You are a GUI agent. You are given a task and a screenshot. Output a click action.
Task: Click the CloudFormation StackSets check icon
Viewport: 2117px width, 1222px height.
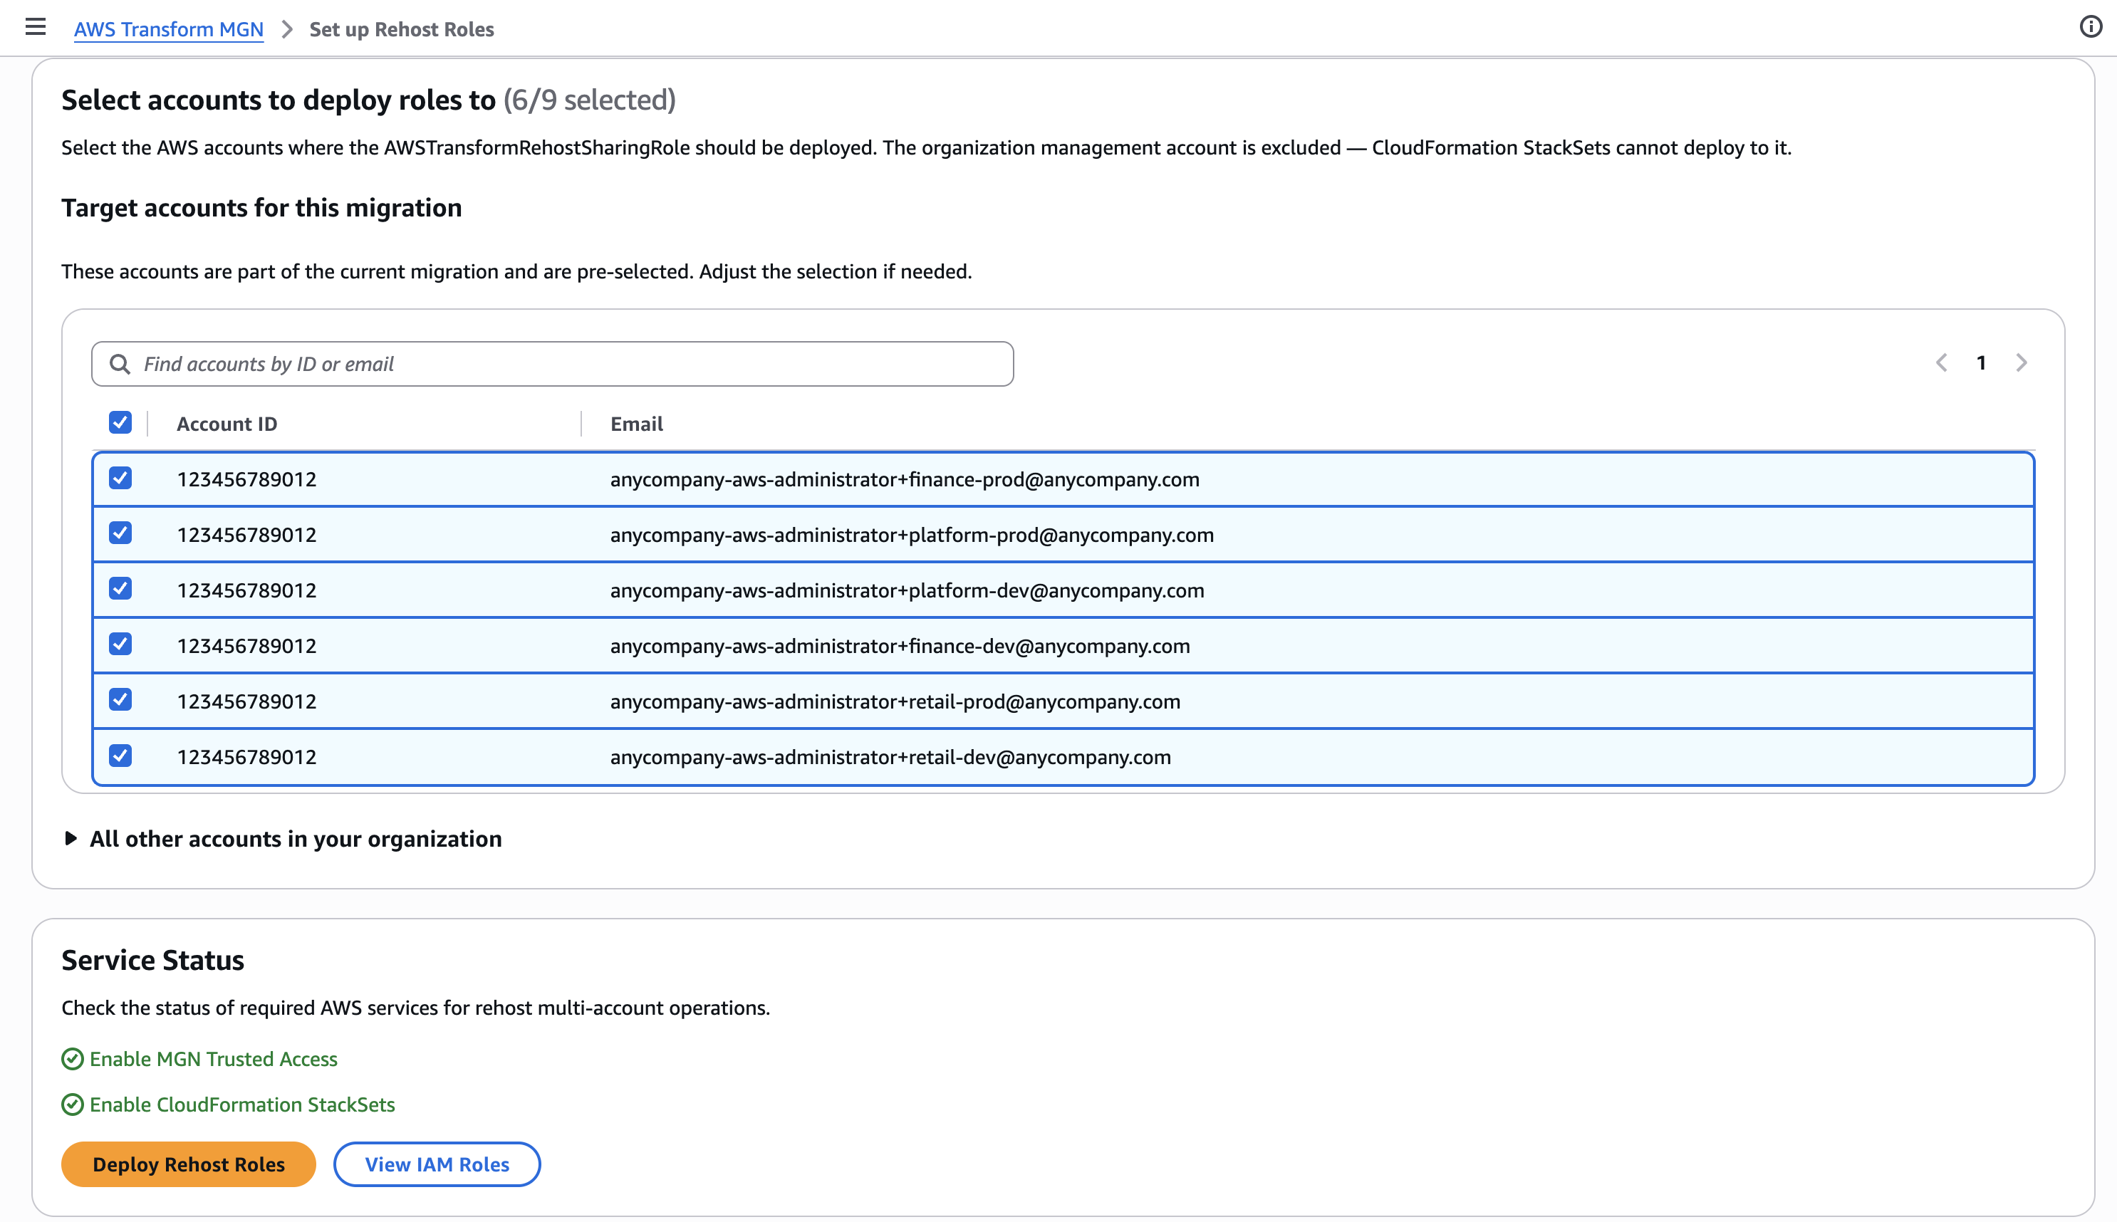click(x=72, y=1104)
